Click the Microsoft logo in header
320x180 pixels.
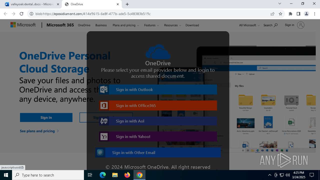[x=23, y=25]
